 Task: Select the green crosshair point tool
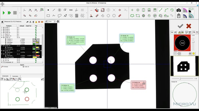click(x=132, y=10)
